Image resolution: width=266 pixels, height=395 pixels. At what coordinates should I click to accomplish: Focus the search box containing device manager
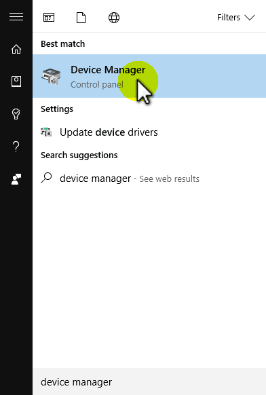click(149, 381)
